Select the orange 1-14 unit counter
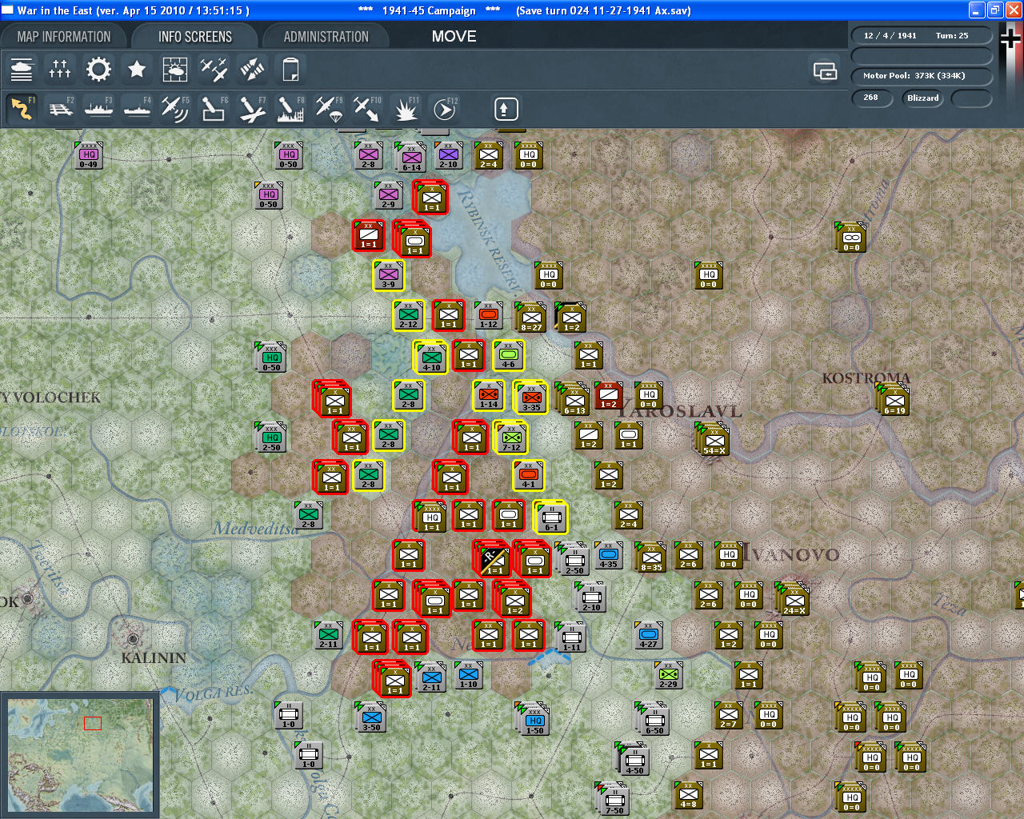 pos(489,396)
